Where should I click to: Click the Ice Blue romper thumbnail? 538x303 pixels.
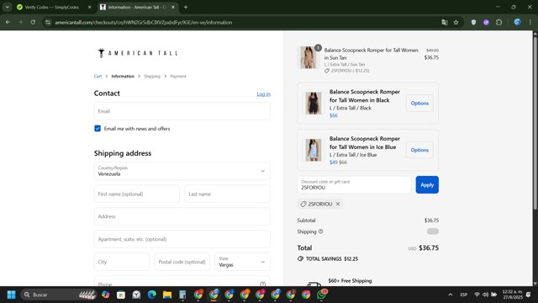point(314,150)
